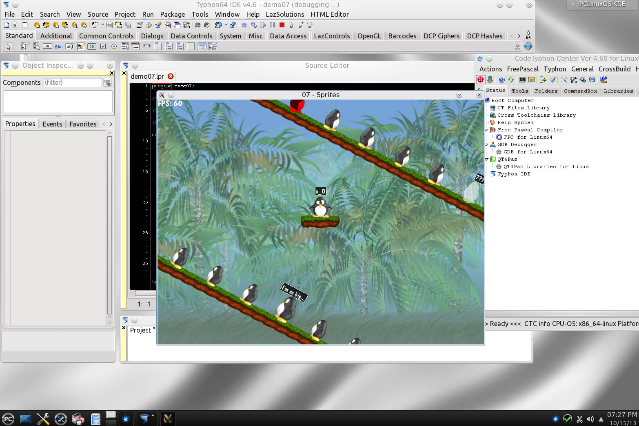Click the blue down arrow beside component palette
The height and width of the screenshot is (426, 639).
pyautogui.click(x=528, y=46)
